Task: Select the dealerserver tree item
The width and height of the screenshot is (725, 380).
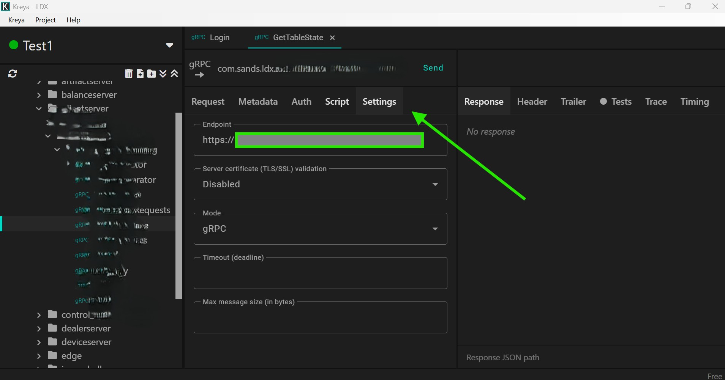Action: [86, 328]
